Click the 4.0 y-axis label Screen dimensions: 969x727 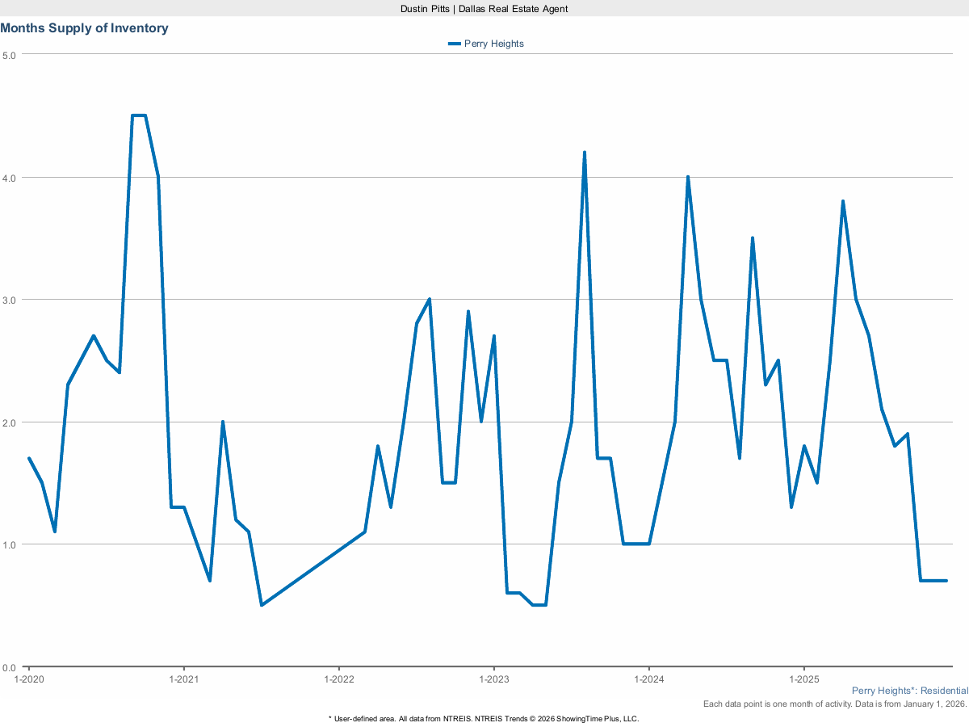10,178
